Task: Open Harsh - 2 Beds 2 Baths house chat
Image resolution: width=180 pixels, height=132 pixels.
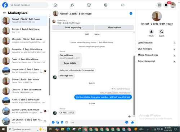Action: pos(24,101)
